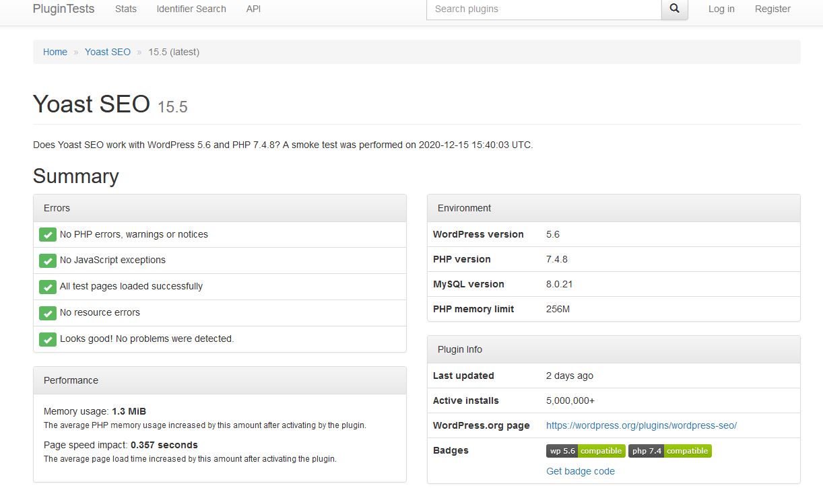This screenshot has height=494, width=823.
Task: Click green check icon beside 'No JavaScript exceptions'
Action: point(47,260)
